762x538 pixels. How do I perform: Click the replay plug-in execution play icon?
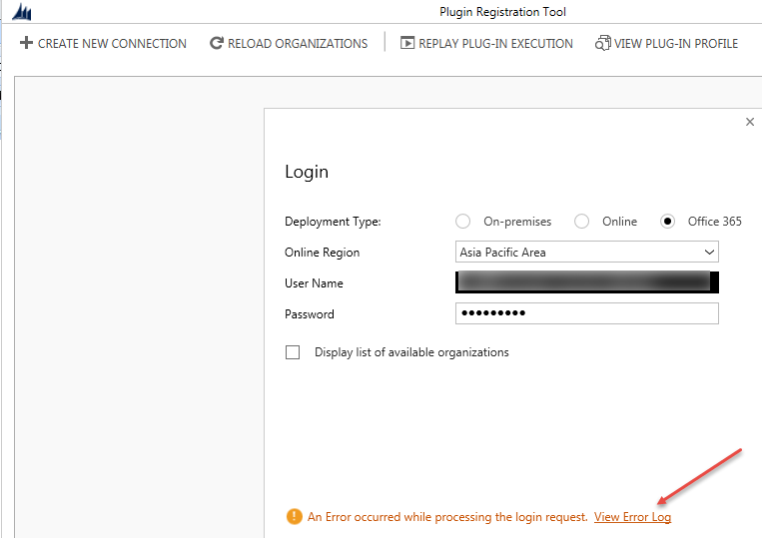tap(407, 43)
